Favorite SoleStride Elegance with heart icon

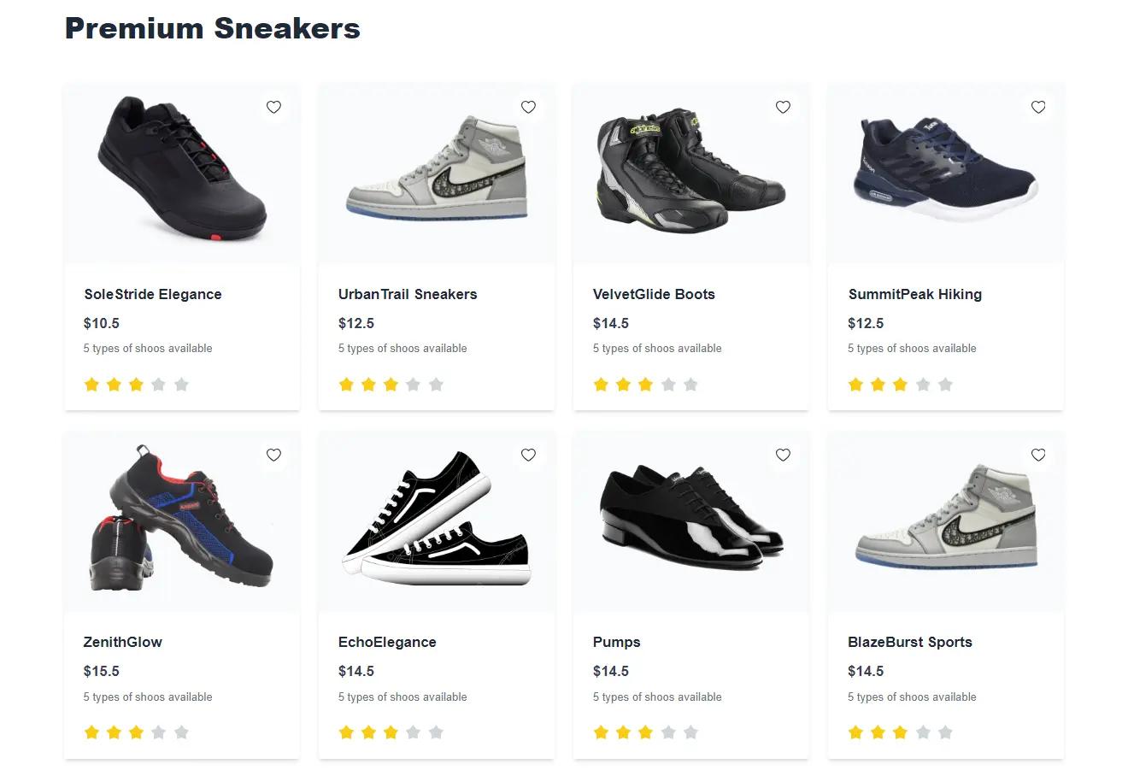click(x=273, y=107)
